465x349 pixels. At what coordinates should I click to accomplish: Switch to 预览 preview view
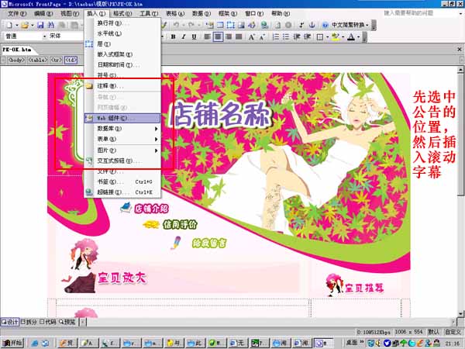[67, 323]
